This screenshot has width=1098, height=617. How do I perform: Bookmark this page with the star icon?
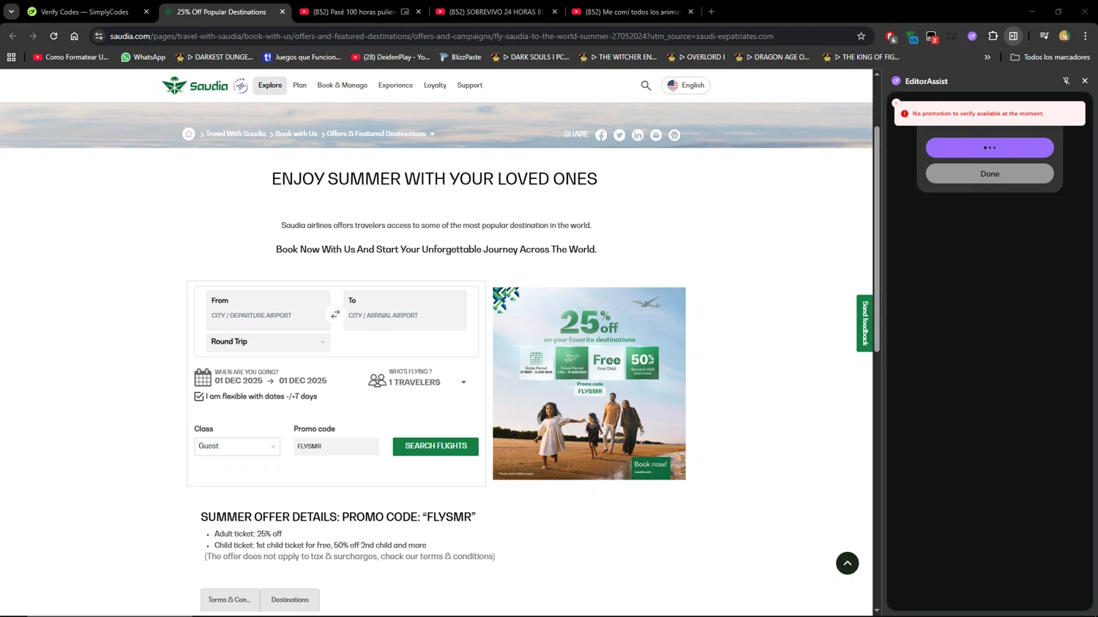click(861, 36)
